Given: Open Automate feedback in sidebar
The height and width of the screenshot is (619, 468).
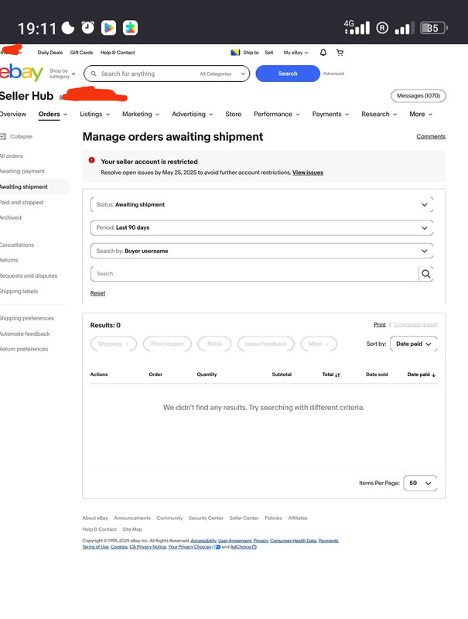Looking at the screenshot, I should click(25, 334).
